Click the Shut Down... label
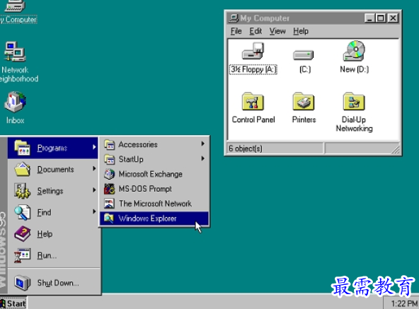This screenshot has height=309, width=419. (x=58, y=283)
